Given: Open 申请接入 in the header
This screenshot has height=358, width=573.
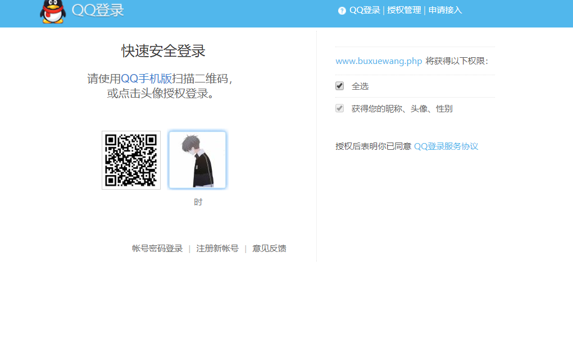Looking at the screenshot, I should tap(445, 10).
